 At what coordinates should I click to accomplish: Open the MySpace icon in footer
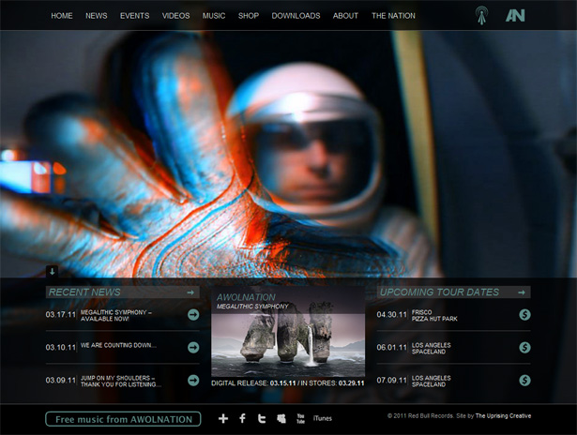(x=281, y=418)
